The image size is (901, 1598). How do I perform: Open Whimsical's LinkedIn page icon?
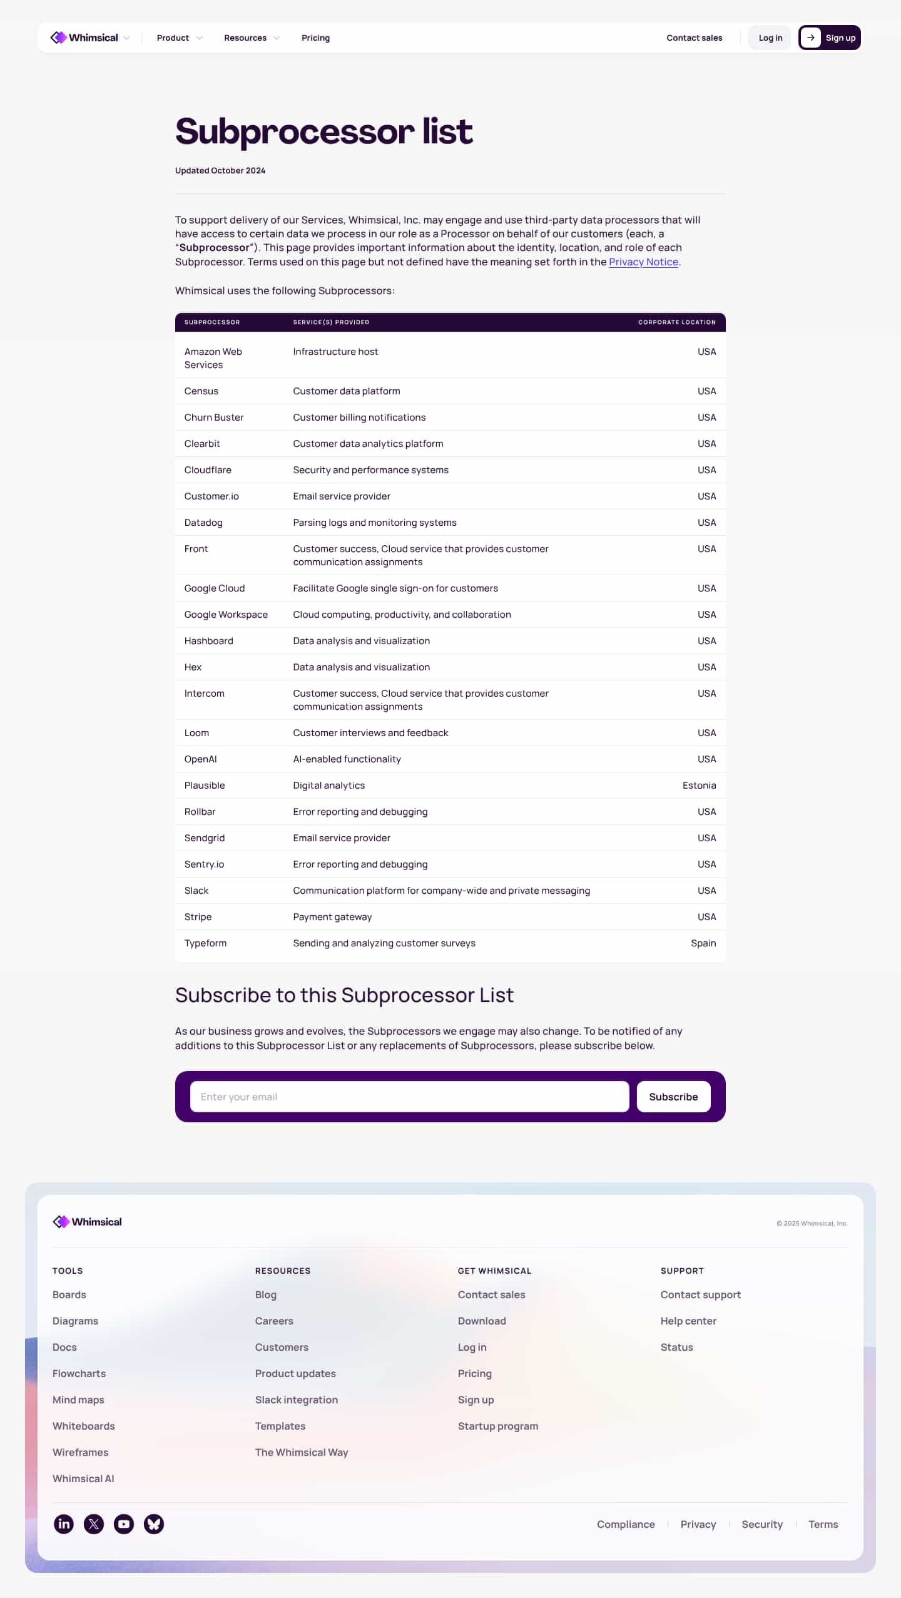[x=64, y=1524]
